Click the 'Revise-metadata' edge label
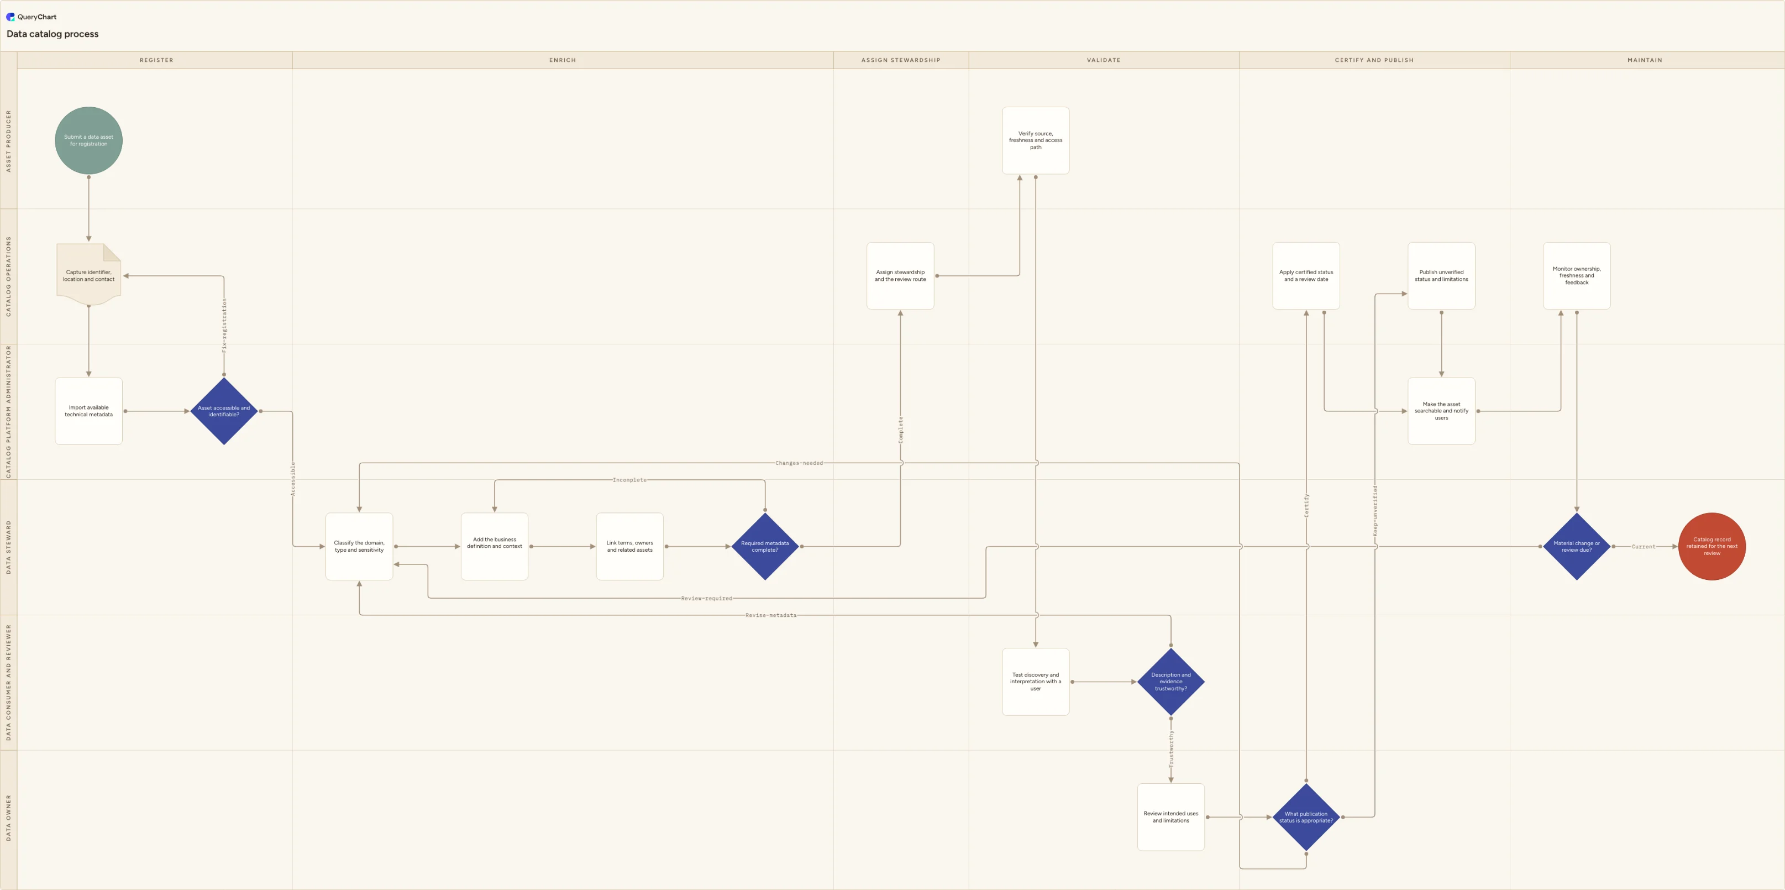This screenshot has height=890, width=1785. pos(770,615)
